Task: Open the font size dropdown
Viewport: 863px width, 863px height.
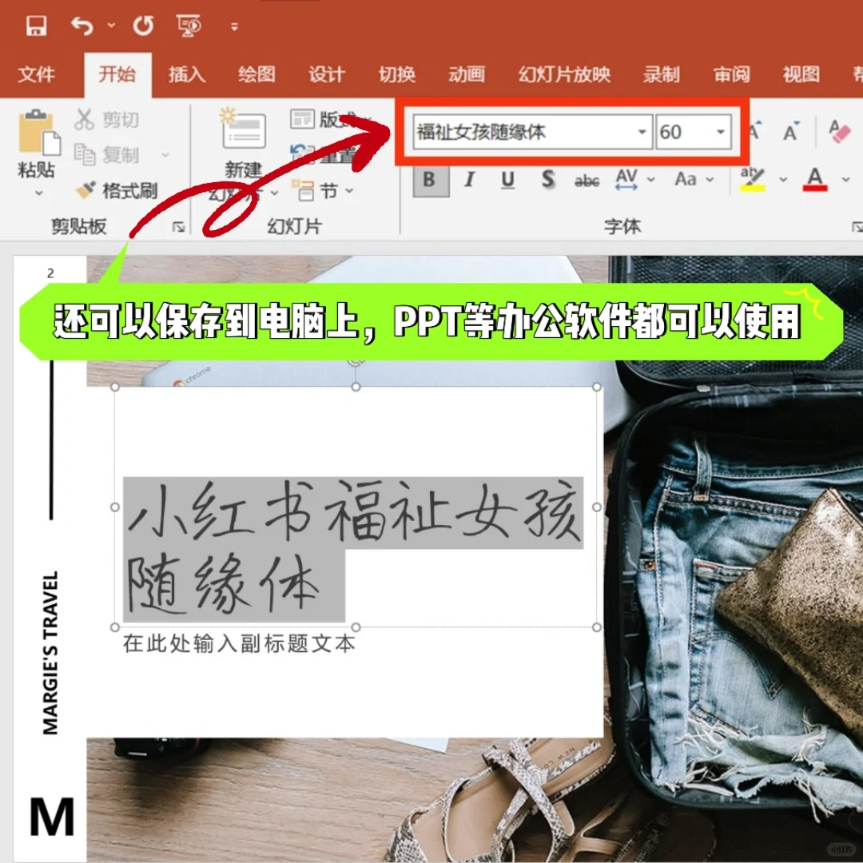Action: [x=720, y=132]
